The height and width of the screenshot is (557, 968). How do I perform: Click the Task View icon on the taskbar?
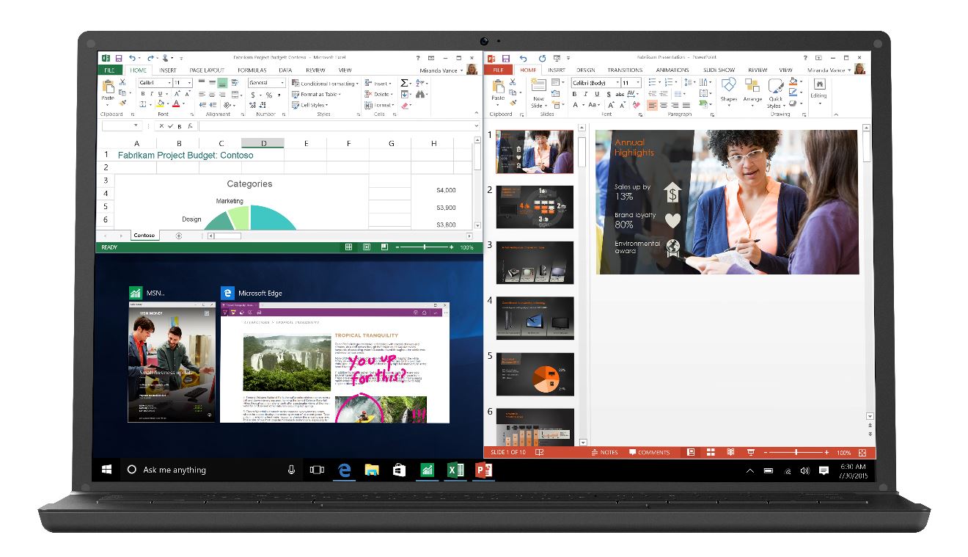click(x=317, y=470)
